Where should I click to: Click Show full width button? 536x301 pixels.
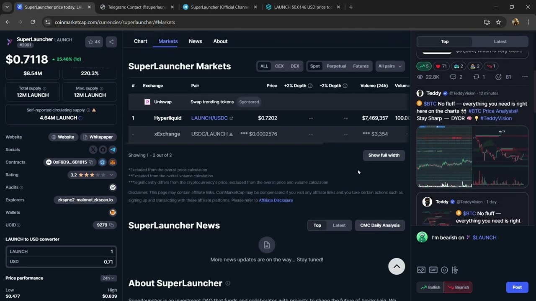coord(384,155)
